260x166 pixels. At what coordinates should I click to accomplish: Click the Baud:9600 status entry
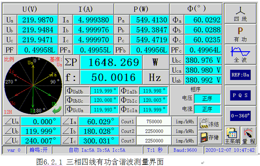tap(185, 150)
